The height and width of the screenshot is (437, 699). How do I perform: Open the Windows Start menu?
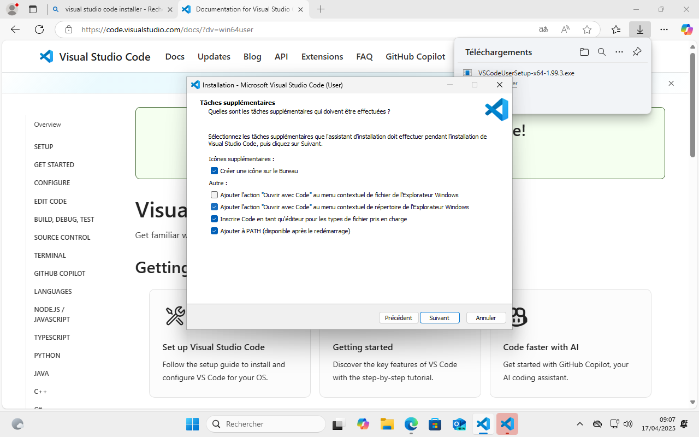[192, 424]
